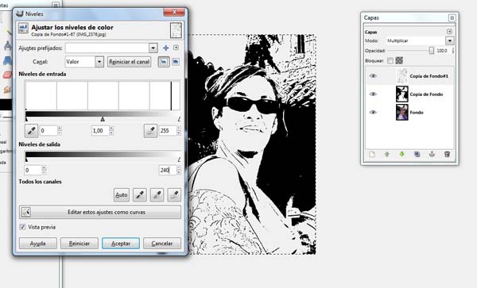Click the high output level field 240

[x=168, y=170]
